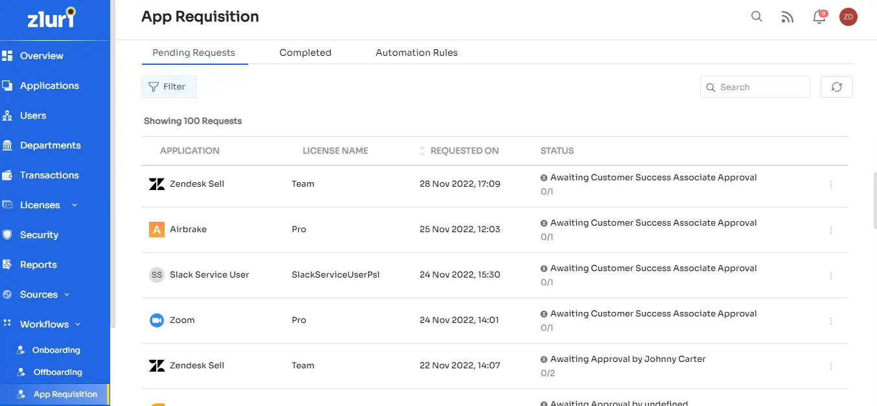Click the Sources sidebar icon

coord(8,294)
